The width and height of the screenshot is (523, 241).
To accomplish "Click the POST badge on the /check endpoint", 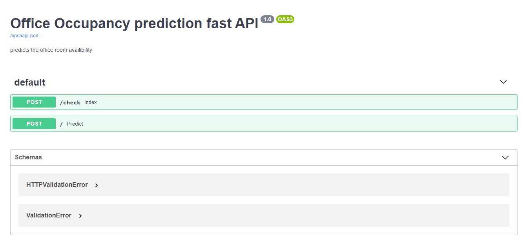I will [34, 102].
